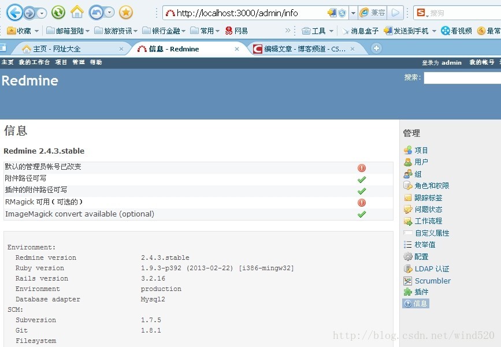Click the Redmine 搜索 search field
This screenshot has width=501, height=347.
(462, 77)
